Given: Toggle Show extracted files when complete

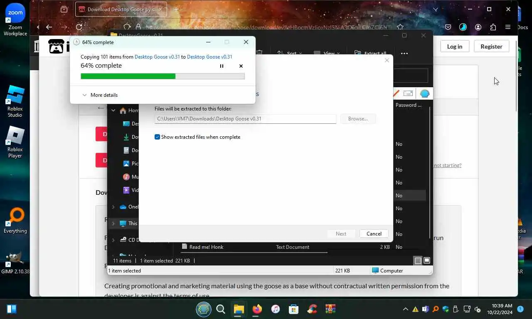Looking at the screenshot, I should pos(197,137).
